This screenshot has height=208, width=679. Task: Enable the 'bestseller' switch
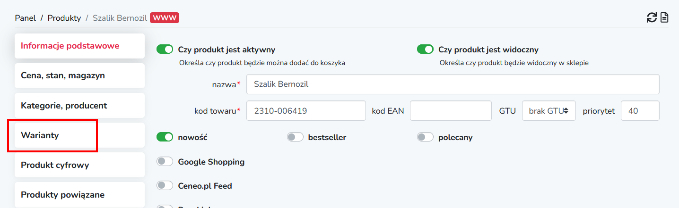click(x=295, y=137)
